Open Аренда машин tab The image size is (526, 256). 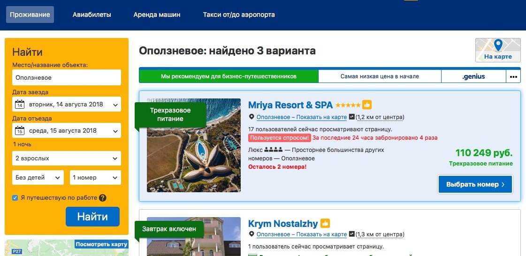click(x=157, y=15)
